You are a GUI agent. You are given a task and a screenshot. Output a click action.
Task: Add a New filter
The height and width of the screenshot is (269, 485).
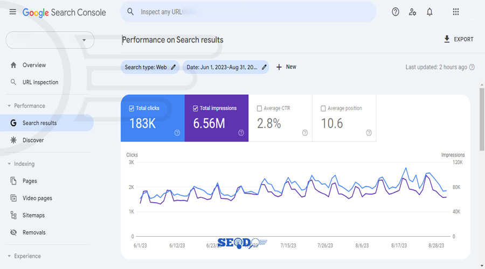pos(286,67)
